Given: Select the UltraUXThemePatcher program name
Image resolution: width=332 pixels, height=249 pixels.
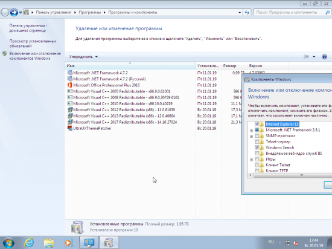Looking at the screenshot, I should [92, 128].
